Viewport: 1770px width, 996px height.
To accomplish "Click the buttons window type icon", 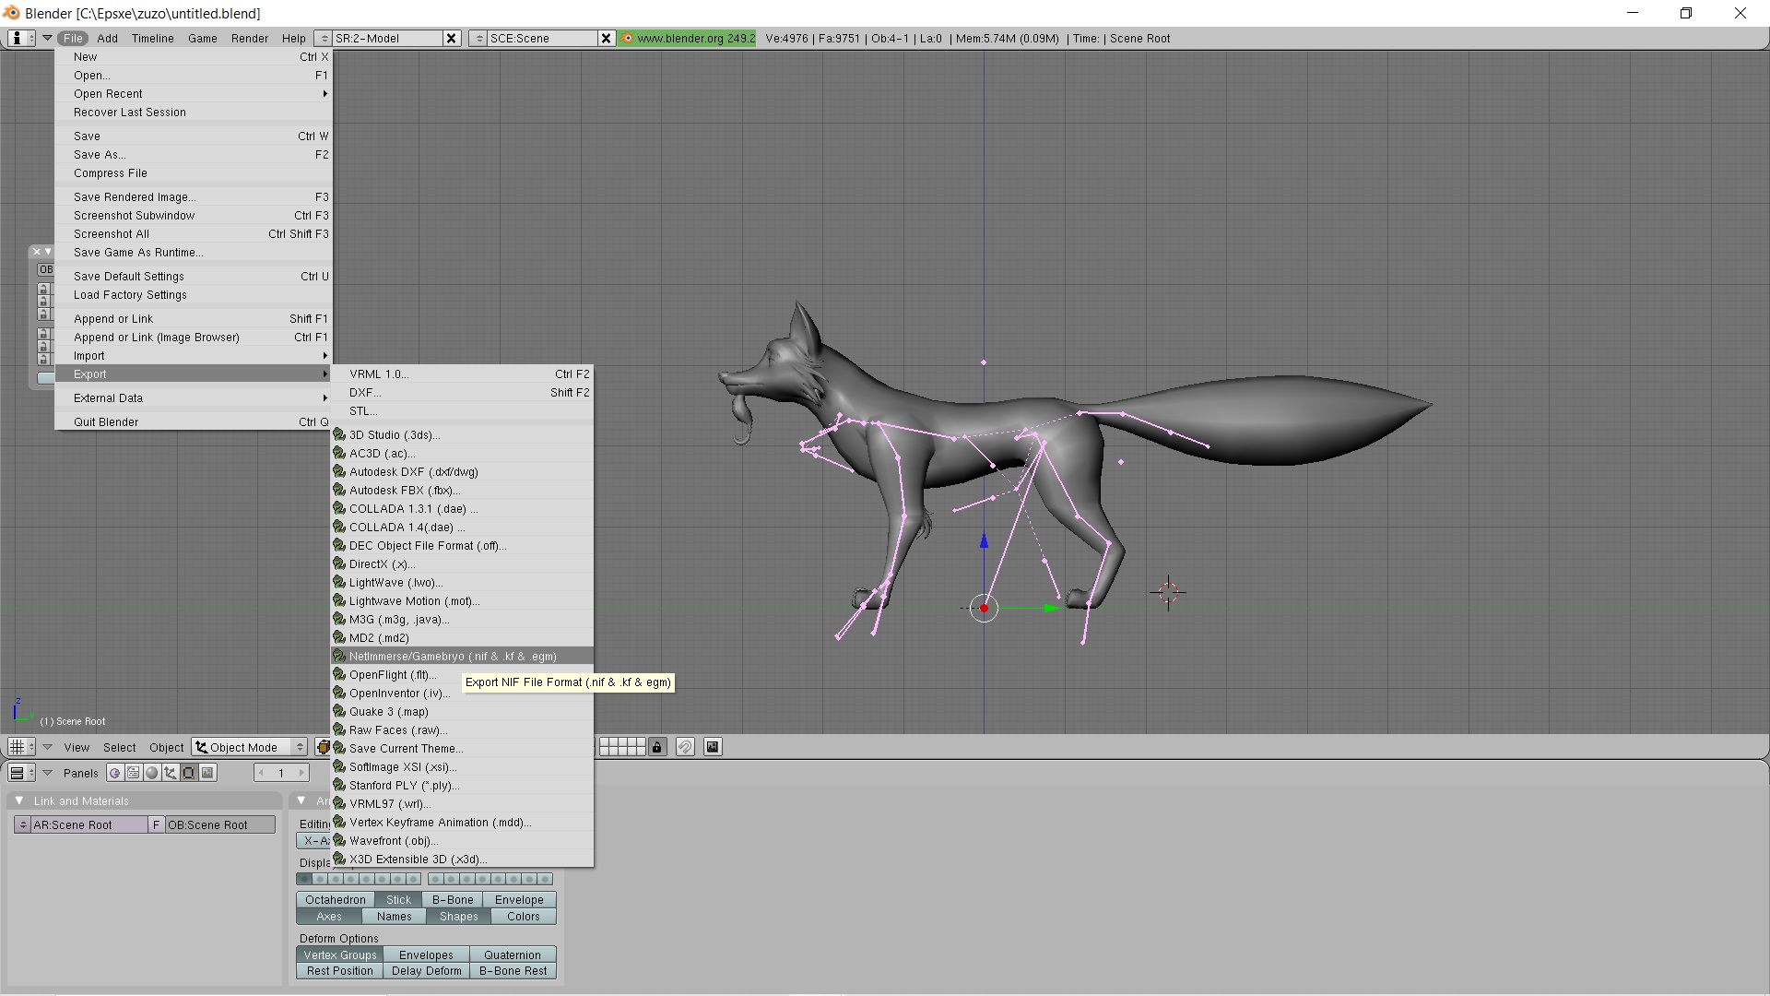I will (21, 773).
